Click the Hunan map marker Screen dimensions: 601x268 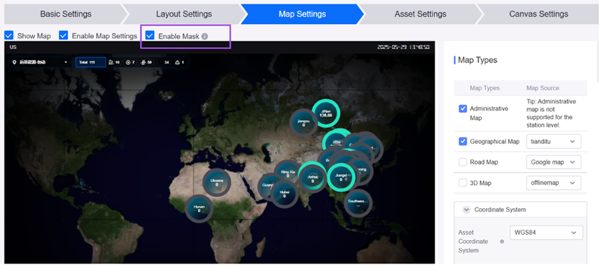click(199, 209)
